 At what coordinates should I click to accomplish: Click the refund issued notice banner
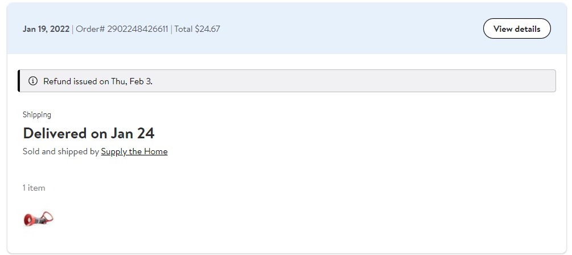click(287, 81)
